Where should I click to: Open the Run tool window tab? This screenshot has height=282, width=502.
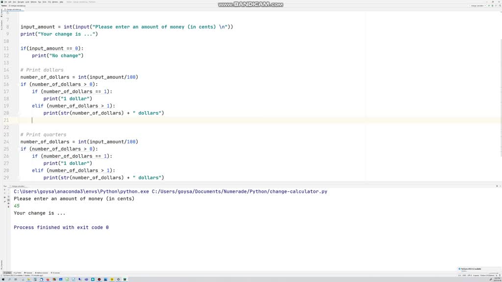7,273
